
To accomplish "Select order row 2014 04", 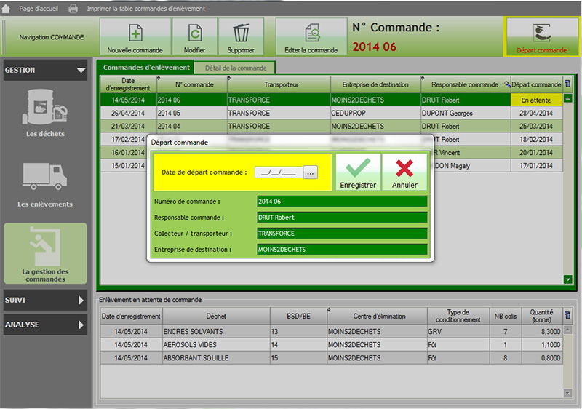I will [x=332, y=126].
